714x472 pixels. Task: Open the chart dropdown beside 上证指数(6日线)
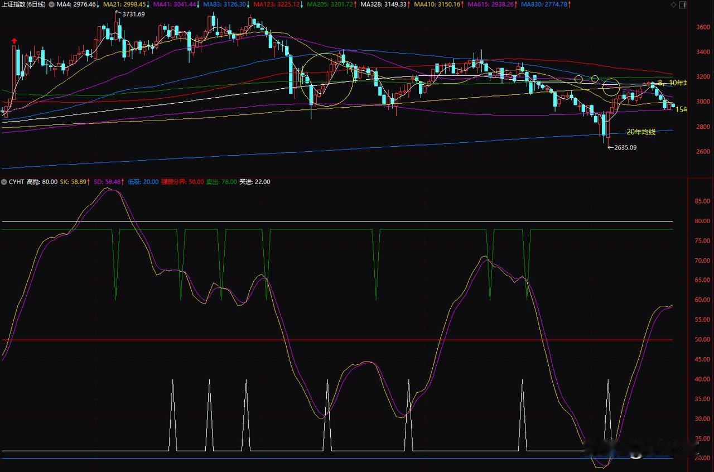click(51, 4)
